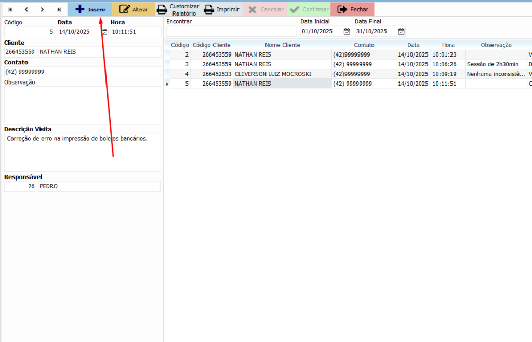Screen dimensions: 532x342
Task: Open the Data field calendar picker
Action: [104, 32]
